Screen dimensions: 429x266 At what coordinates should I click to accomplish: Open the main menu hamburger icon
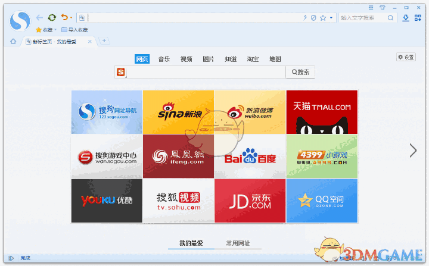point(371,8)
